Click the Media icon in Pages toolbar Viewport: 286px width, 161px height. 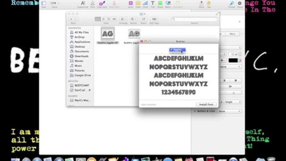pos(168,3)
